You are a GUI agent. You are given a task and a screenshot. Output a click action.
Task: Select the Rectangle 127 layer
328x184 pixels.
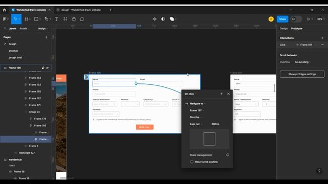[x=27, y=153]
